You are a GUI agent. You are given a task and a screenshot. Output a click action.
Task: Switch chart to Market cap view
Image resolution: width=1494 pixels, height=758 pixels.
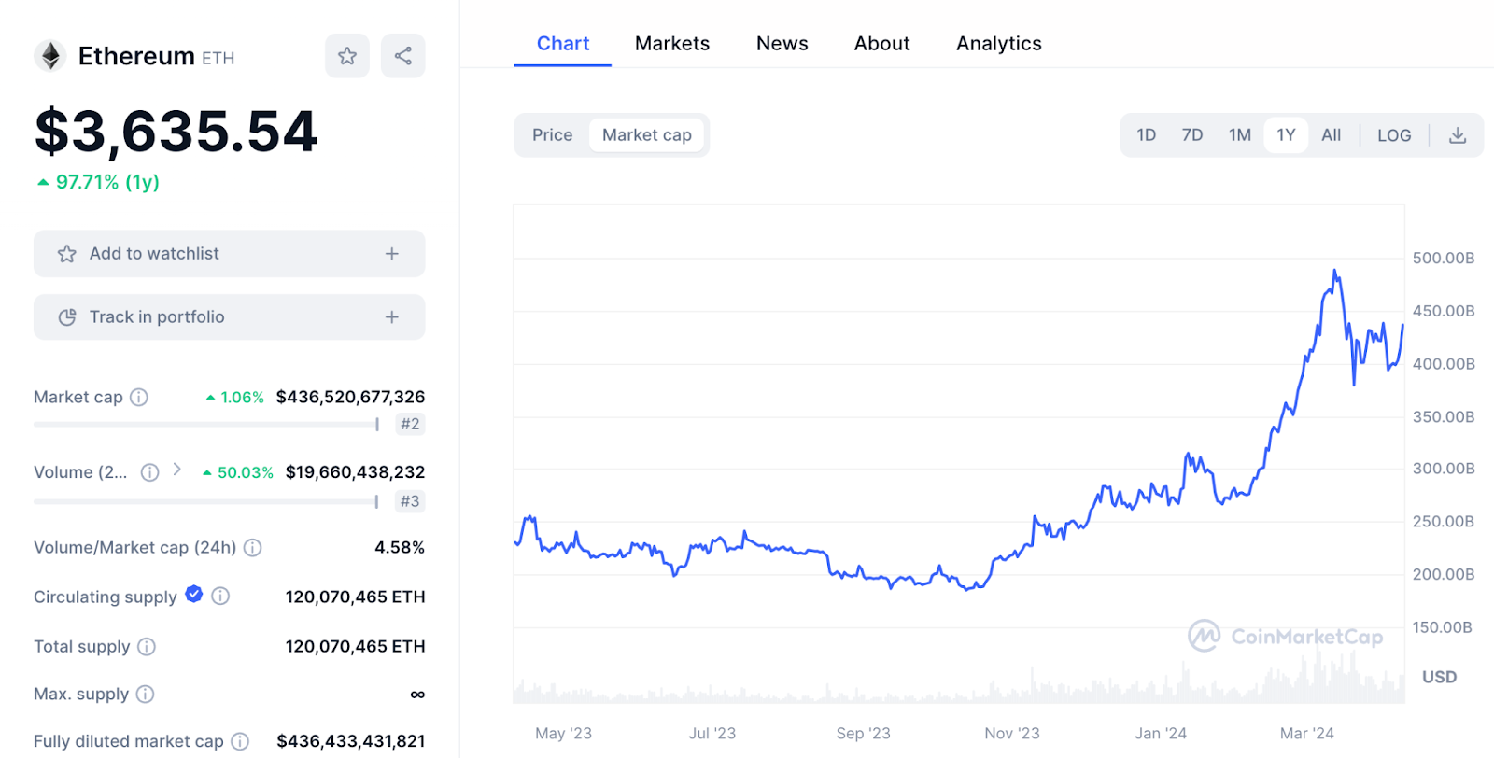[x=647, y=135]
